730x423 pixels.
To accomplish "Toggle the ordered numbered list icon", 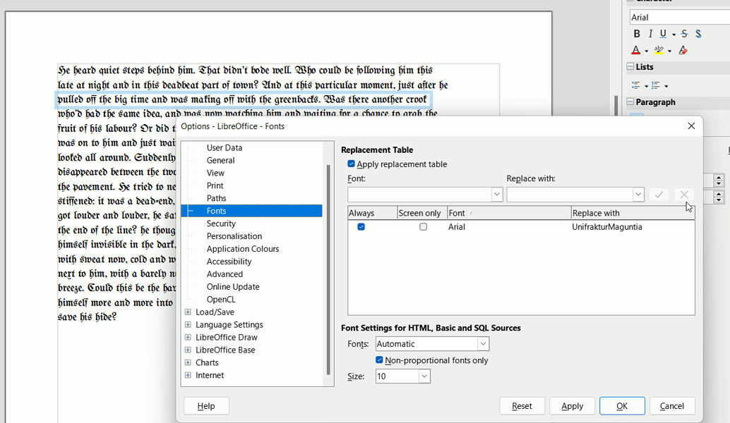I will pos(655,85).
